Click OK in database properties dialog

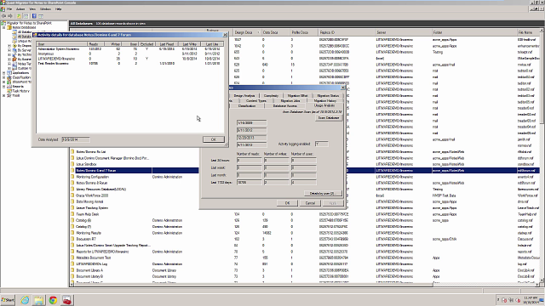[x=287, y=203]
